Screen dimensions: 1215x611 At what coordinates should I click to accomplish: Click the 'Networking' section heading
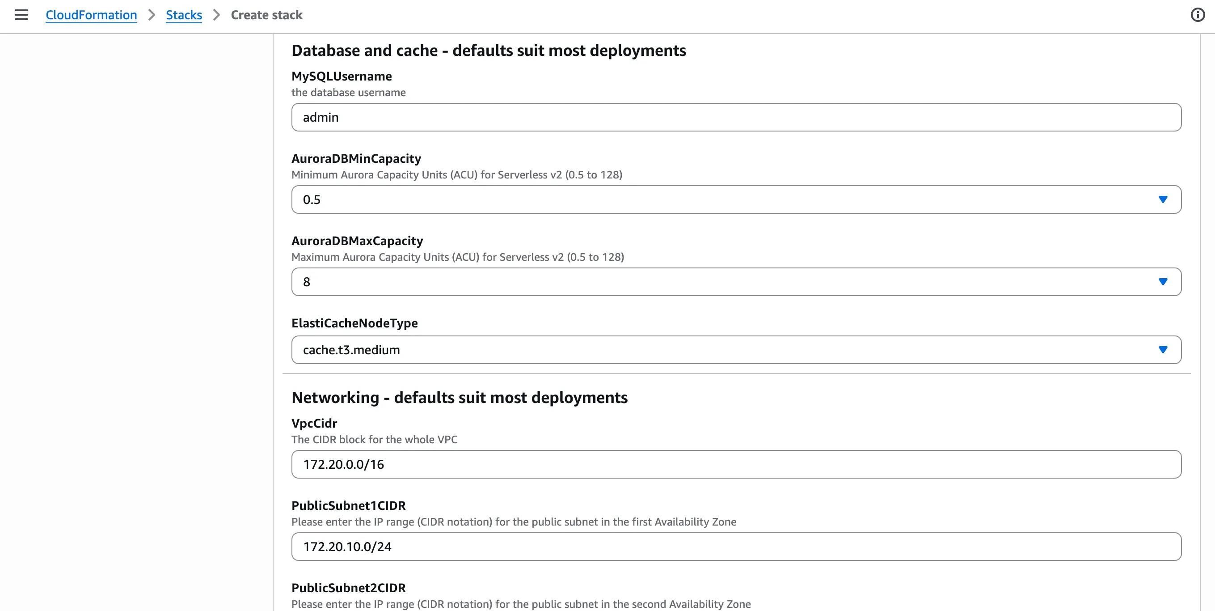click(x=460, y=397)
